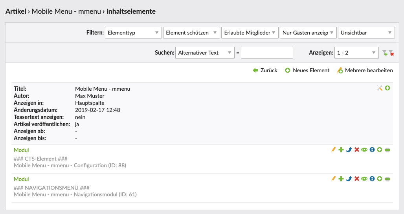Show info for the CTS-Element module
The height and width of the screenshot is (214, 404).
click(372, 150)
